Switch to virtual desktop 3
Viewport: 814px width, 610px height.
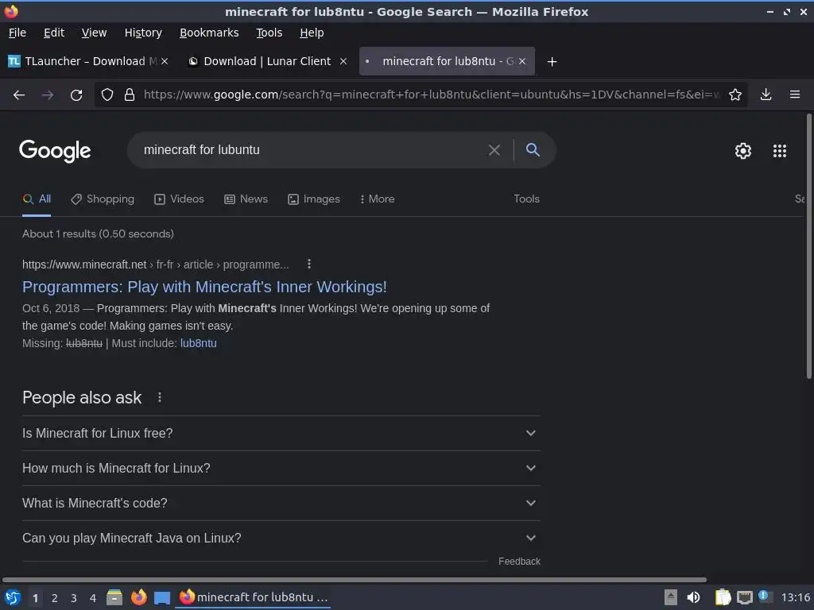tap(74, 598)
